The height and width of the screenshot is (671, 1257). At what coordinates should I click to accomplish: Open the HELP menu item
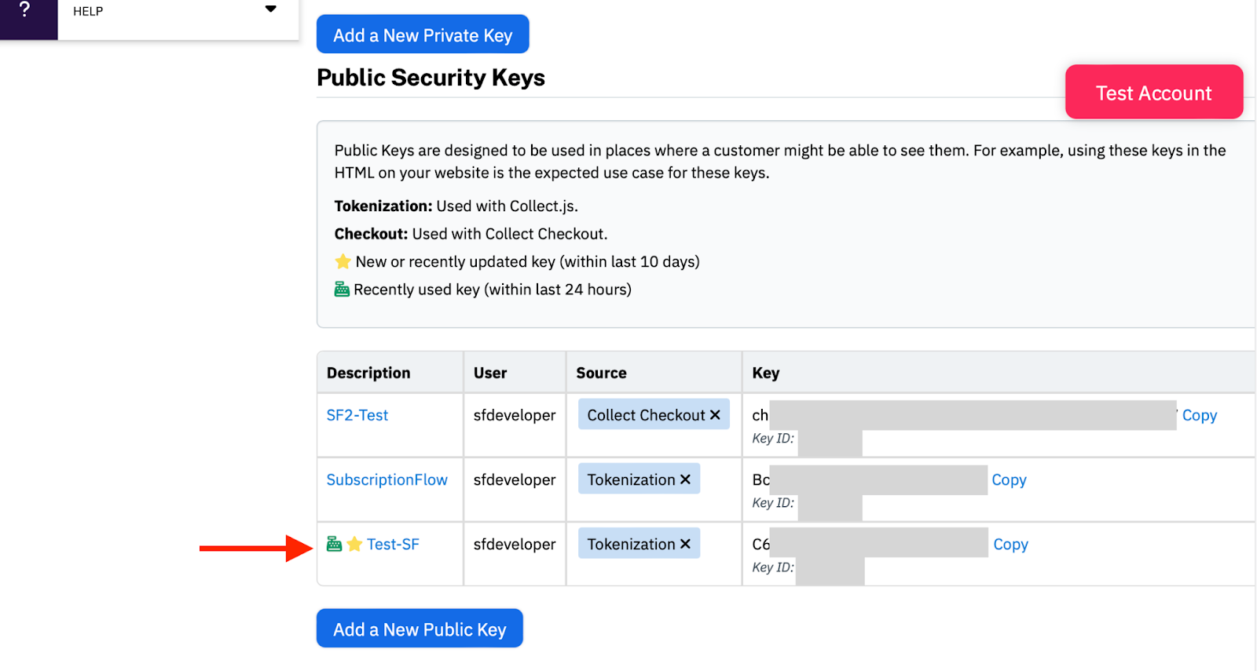click(88, 11)
